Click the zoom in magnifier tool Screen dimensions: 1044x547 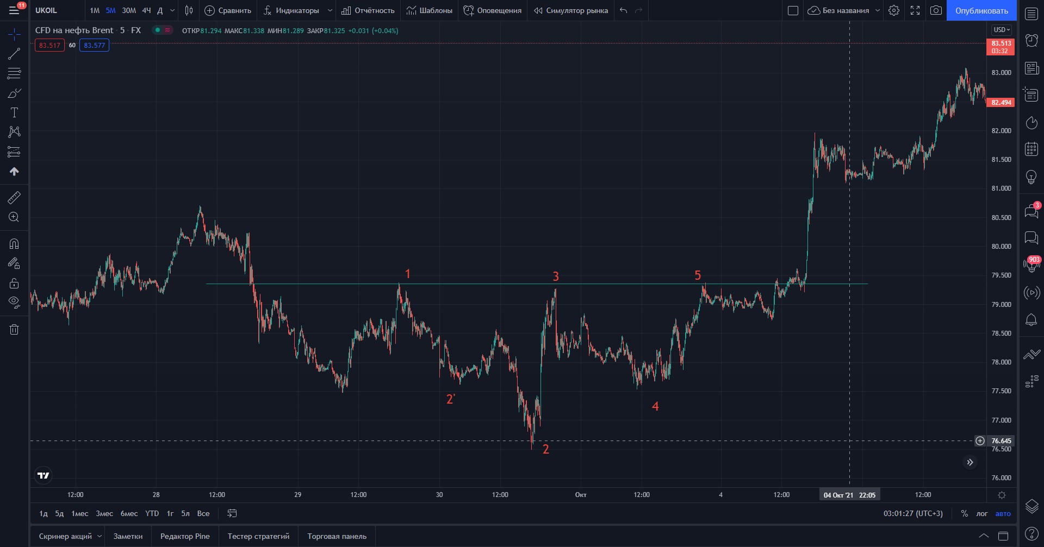(14, 217)
